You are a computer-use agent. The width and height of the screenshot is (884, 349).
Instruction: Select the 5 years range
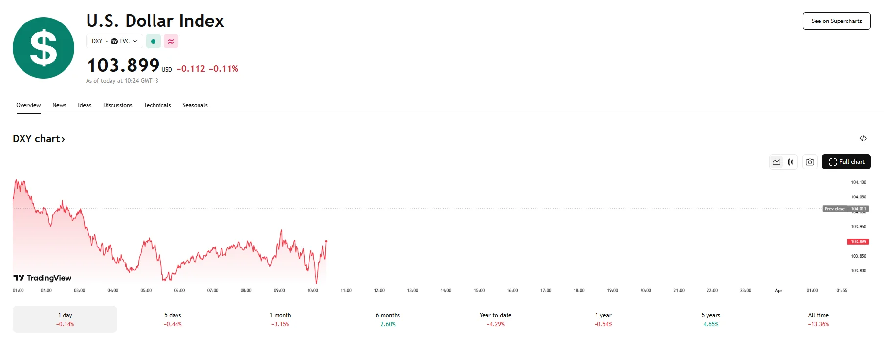[x=710, y=319]
